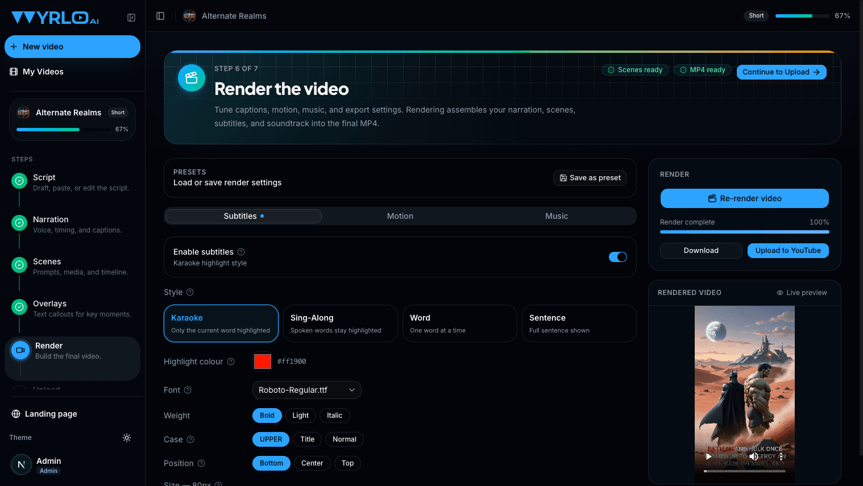Show help icon next to Style
Image resolution: width=863 pixels, height=486 pixels.
pyautogui.click(x=190, y=292)
